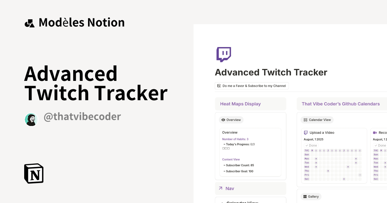
Task: Mark Done on the Upload a Video card
Action: pos(311,145)
